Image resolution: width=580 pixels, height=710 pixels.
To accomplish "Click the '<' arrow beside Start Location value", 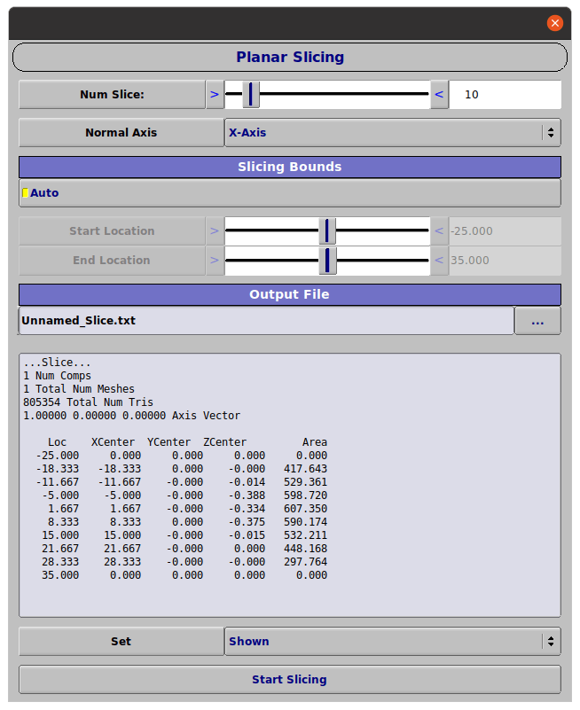I will point(439,231).
